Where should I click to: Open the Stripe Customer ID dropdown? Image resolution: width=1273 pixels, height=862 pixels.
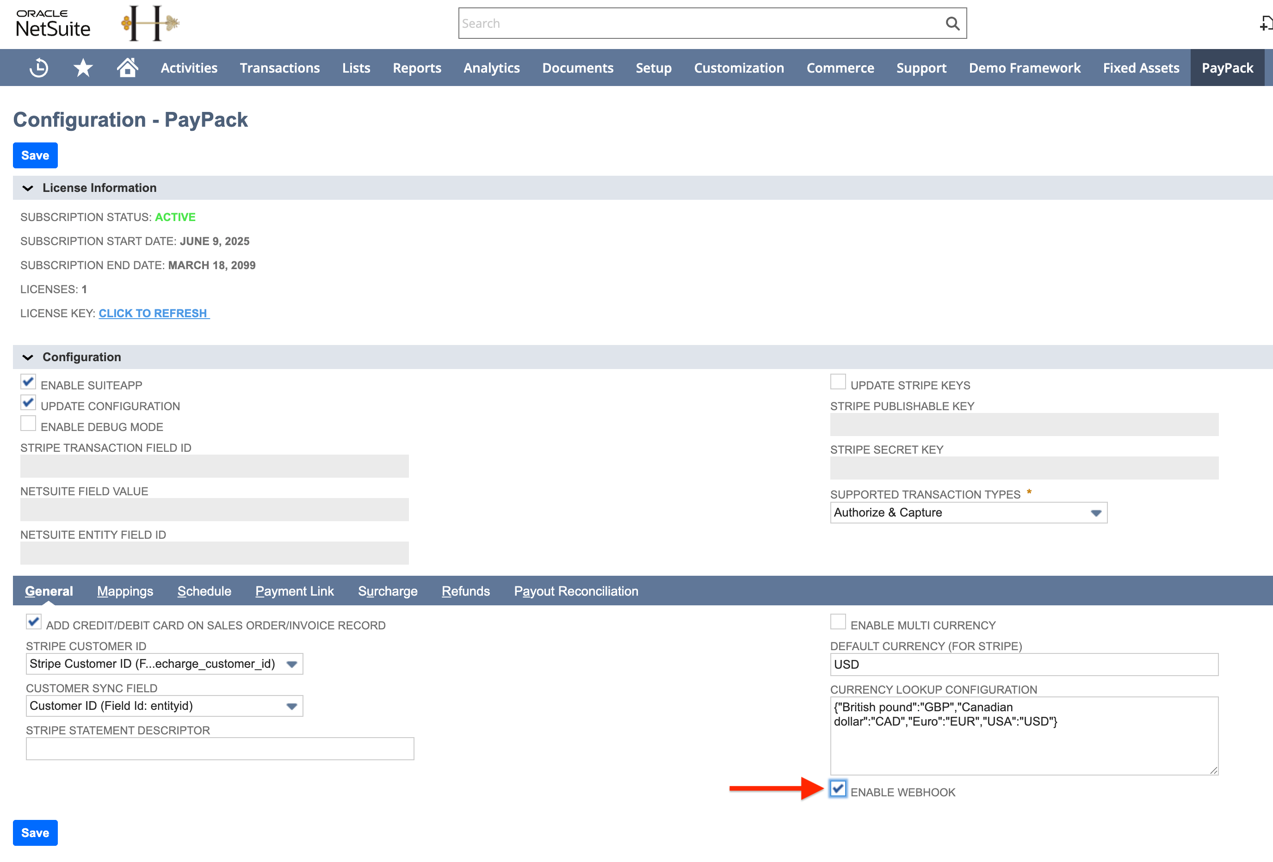click(x=291, y=664)
